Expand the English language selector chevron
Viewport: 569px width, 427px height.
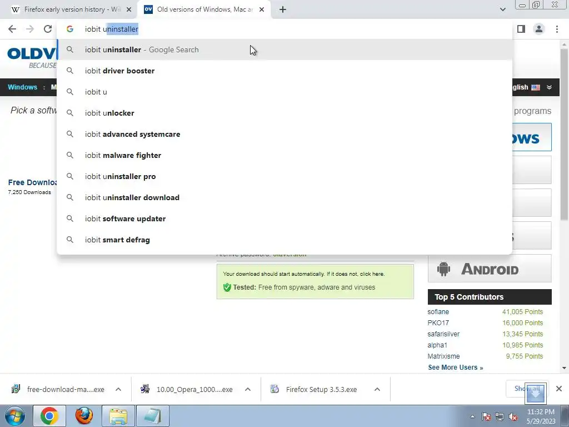click(x=549, y=87)
